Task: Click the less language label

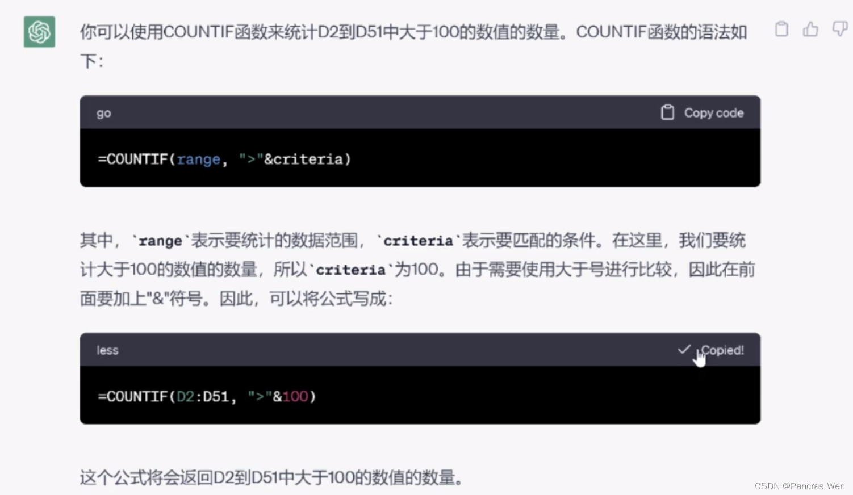Action: [x=107, y=350]
